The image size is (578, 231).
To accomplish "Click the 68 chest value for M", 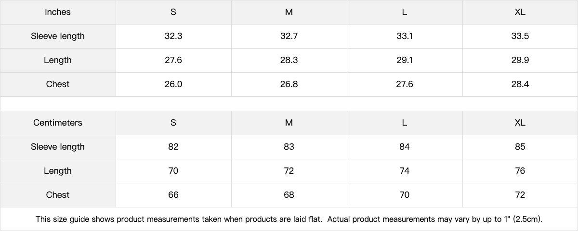I will coord(289,195).
